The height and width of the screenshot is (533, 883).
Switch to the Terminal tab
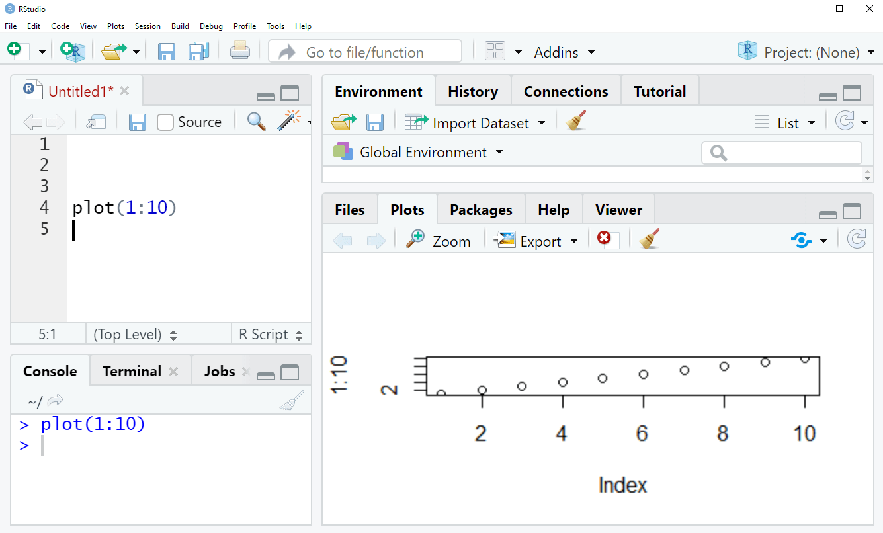click(132, 371)
